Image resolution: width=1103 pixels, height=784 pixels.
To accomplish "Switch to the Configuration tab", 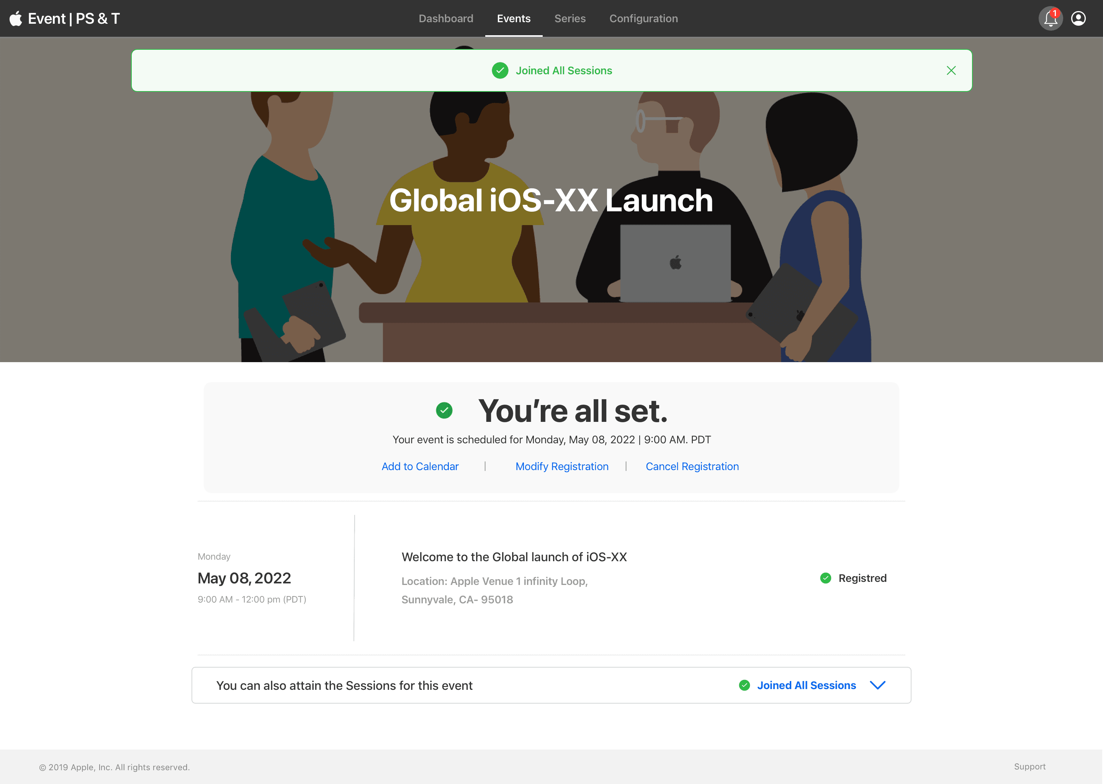I will [x=643, y=18].
